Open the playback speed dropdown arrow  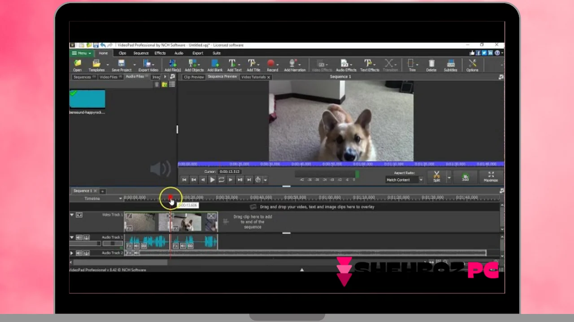tap(265, 180)
